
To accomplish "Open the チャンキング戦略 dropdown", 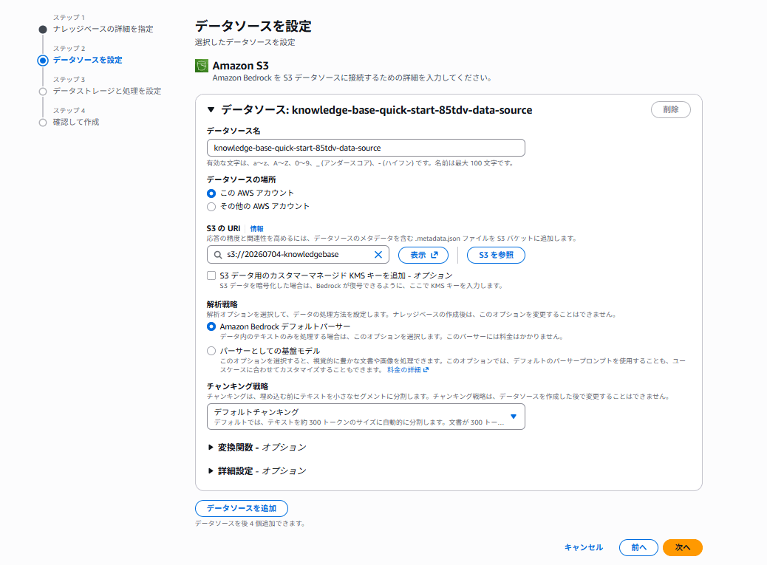I will tap(366, 417).
